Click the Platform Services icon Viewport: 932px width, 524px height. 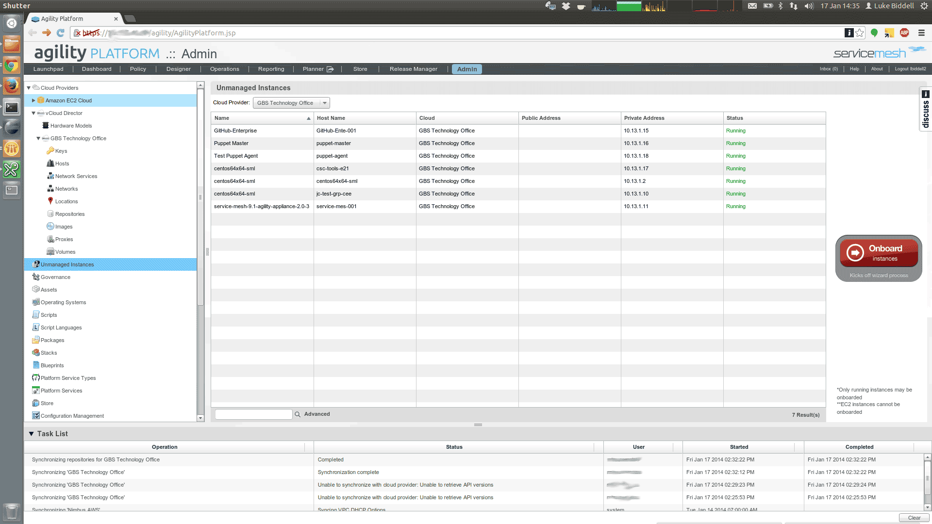coord(35,391)
